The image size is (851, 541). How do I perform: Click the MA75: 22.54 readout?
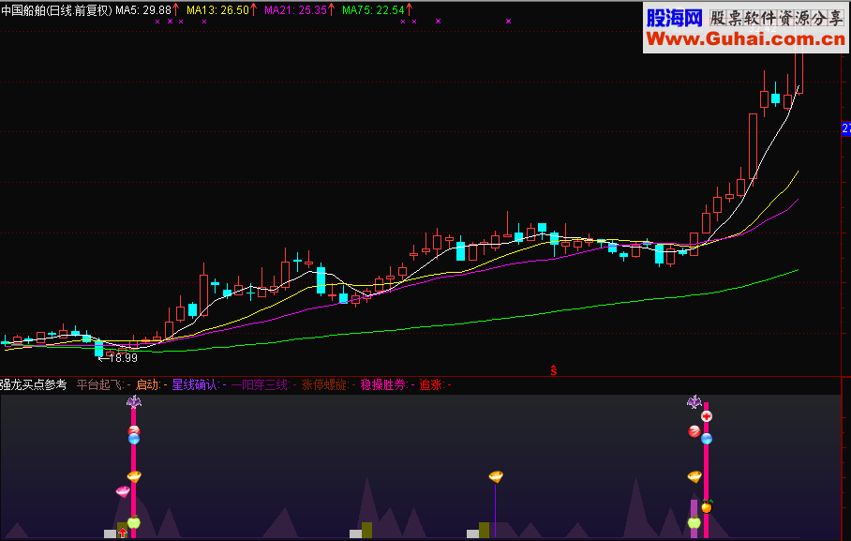tap(373, 9)
